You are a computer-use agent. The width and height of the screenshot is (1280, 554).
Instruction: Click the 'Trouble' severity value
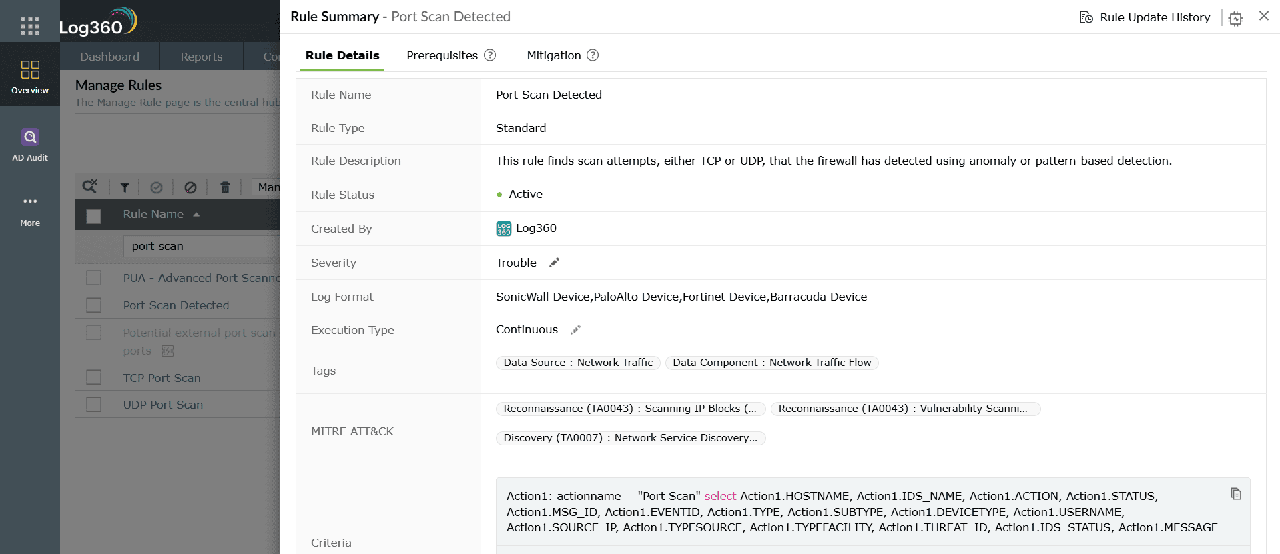pyautogui.click(x=516, y=263)
